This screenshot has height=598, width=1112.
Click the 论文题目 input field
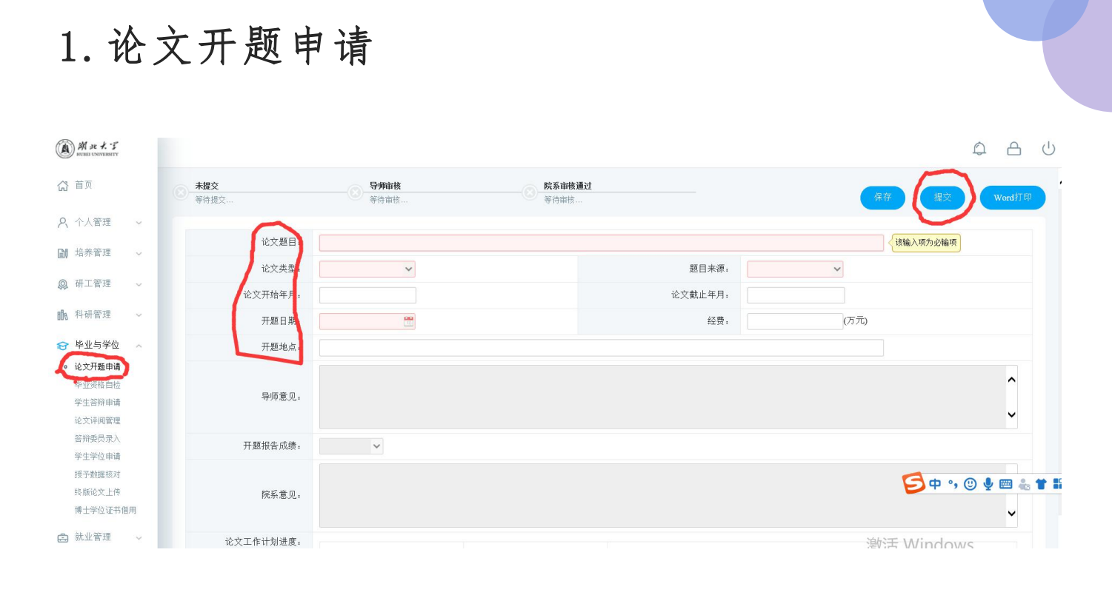tap(601, 243)
